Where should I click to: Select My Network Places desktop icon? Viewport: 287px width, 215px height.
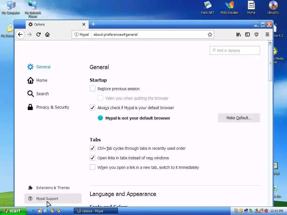coord(33,9)
